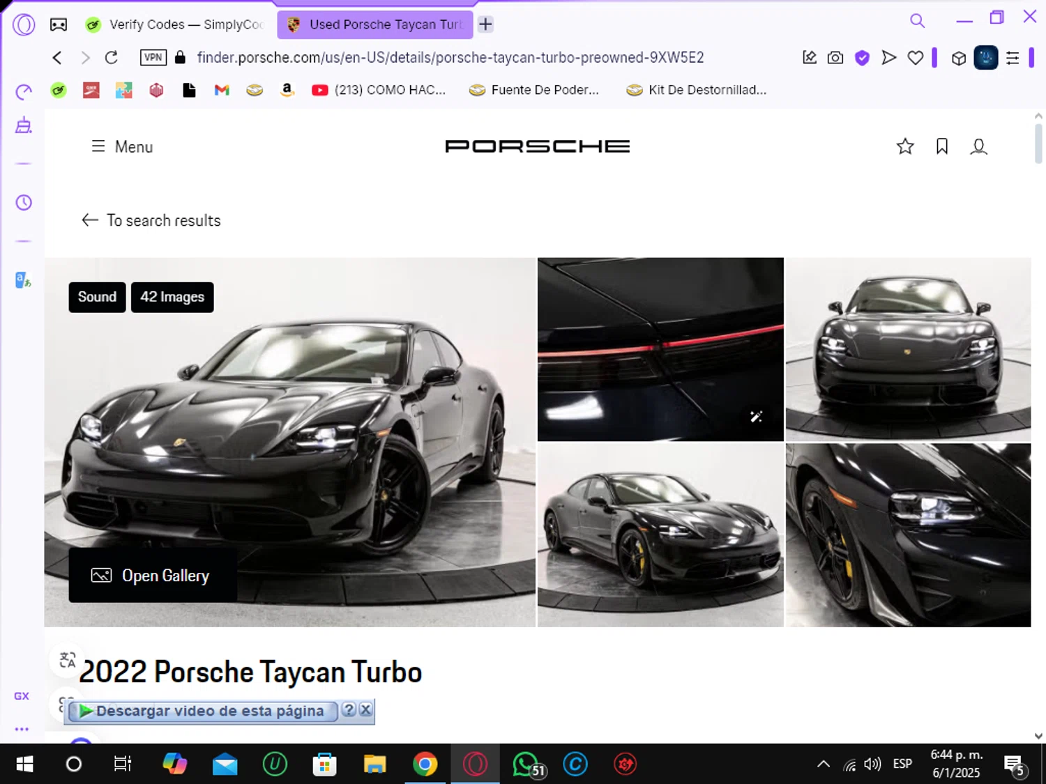Toggle the VPN badge in the address bar
This screenshot has width=1046, height=784.
tap(153, 57)
